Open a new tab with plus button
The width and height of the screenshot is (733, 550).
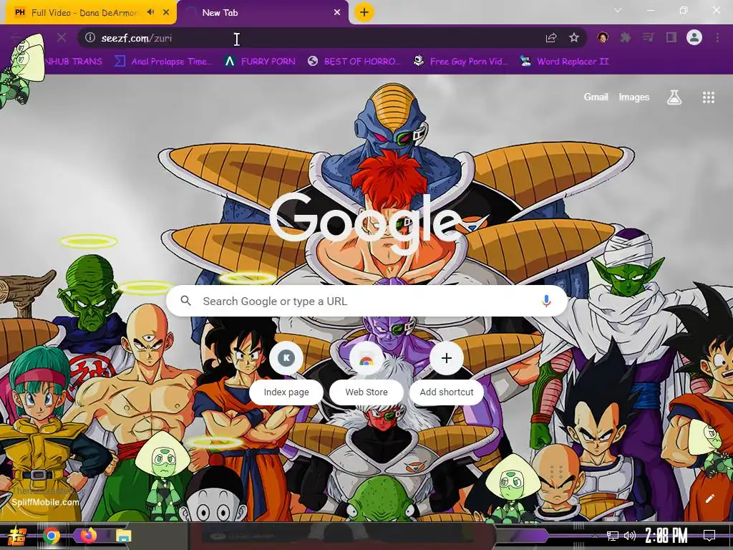point(364,12)
